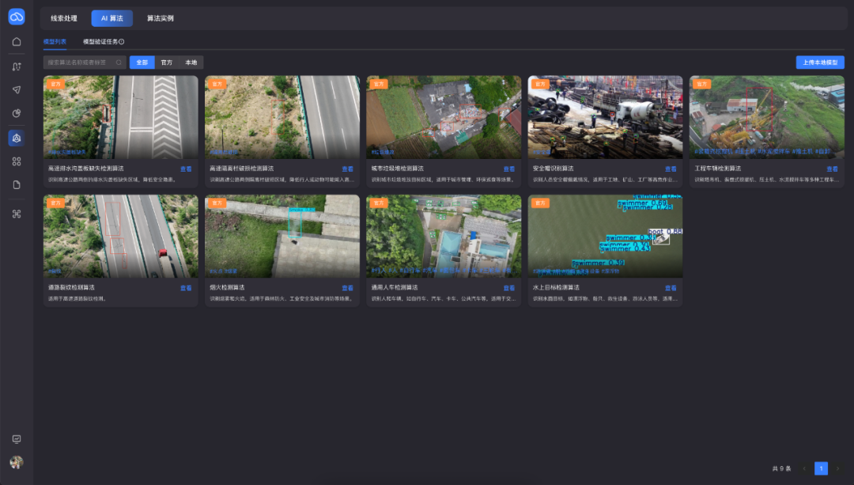The image size is (854, 485).
Task: Filter models by 官方
Action: 167,63
